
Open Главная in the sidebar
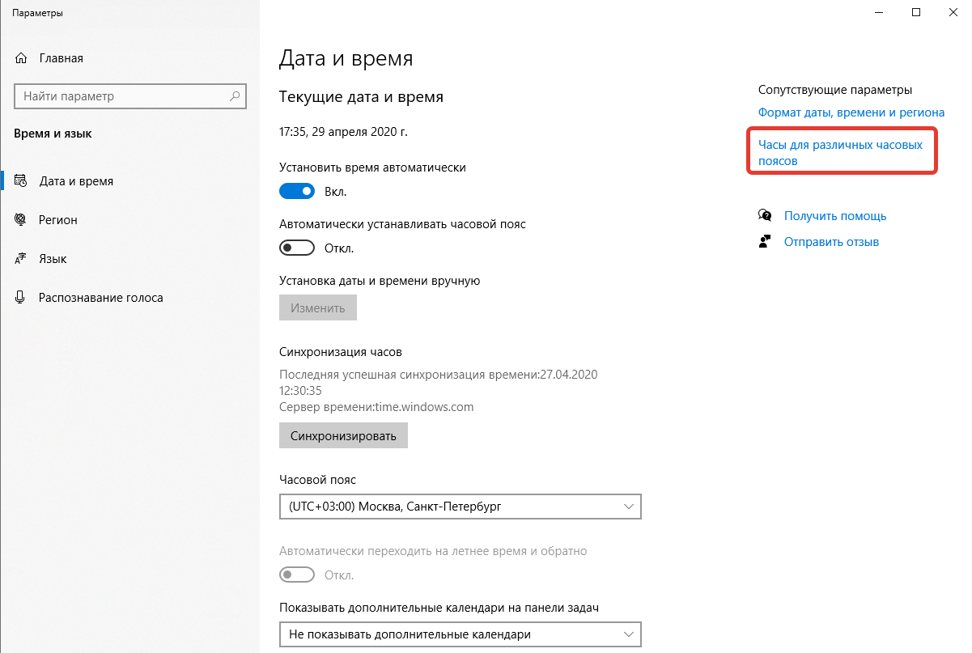[129, 58]
